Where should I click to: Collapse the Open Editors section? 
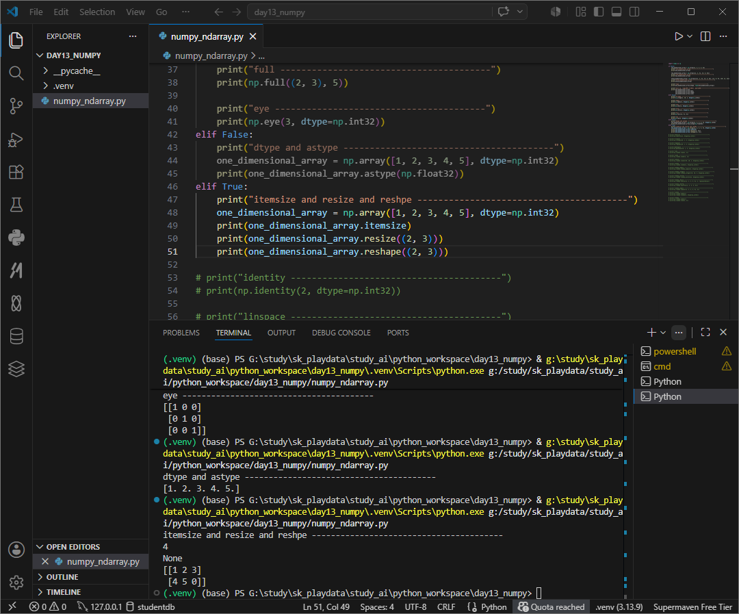90,546
